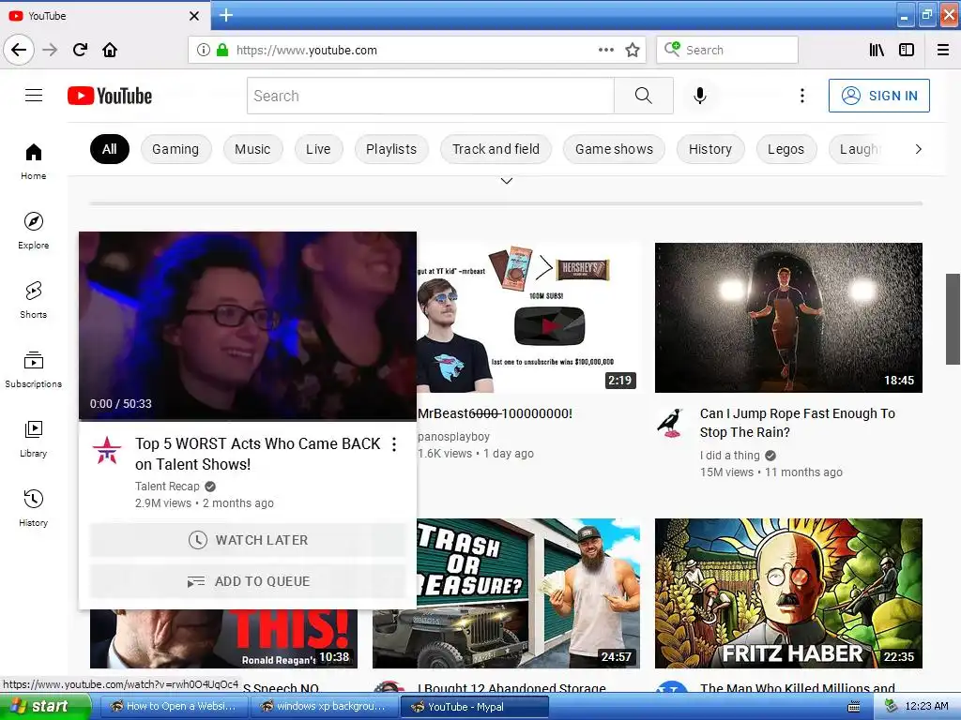Switch to 'windows xp backgrou...' taskbar window
Viewport: 961px width, 720px height.
point(324,707)
